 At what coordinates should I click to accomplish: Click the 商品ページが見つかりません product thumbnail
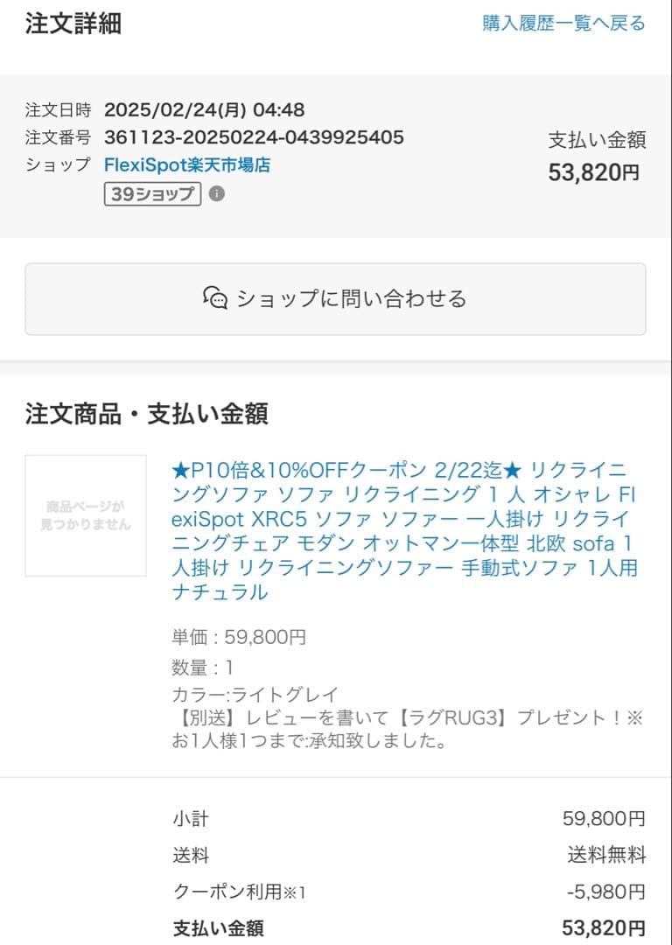click(85, 514)
